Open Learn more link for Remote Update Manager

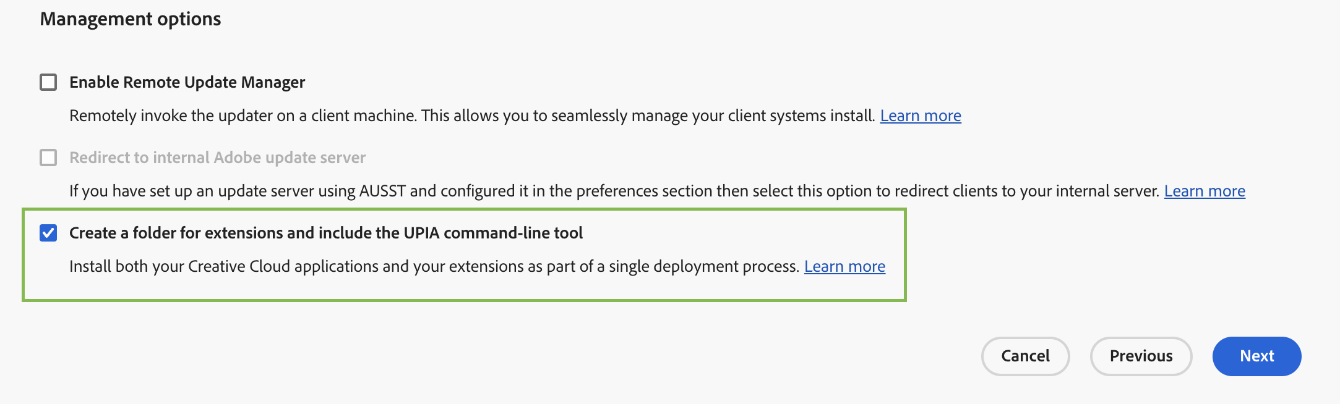click(x=920, y=116)
